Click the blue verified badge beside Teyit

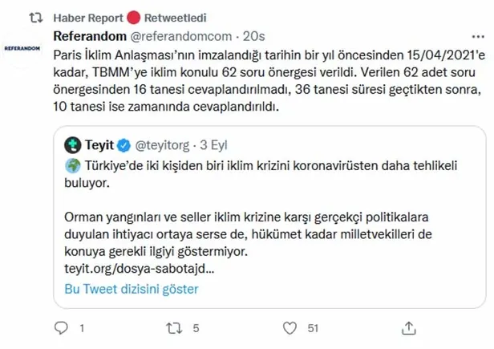pos(124,147)
